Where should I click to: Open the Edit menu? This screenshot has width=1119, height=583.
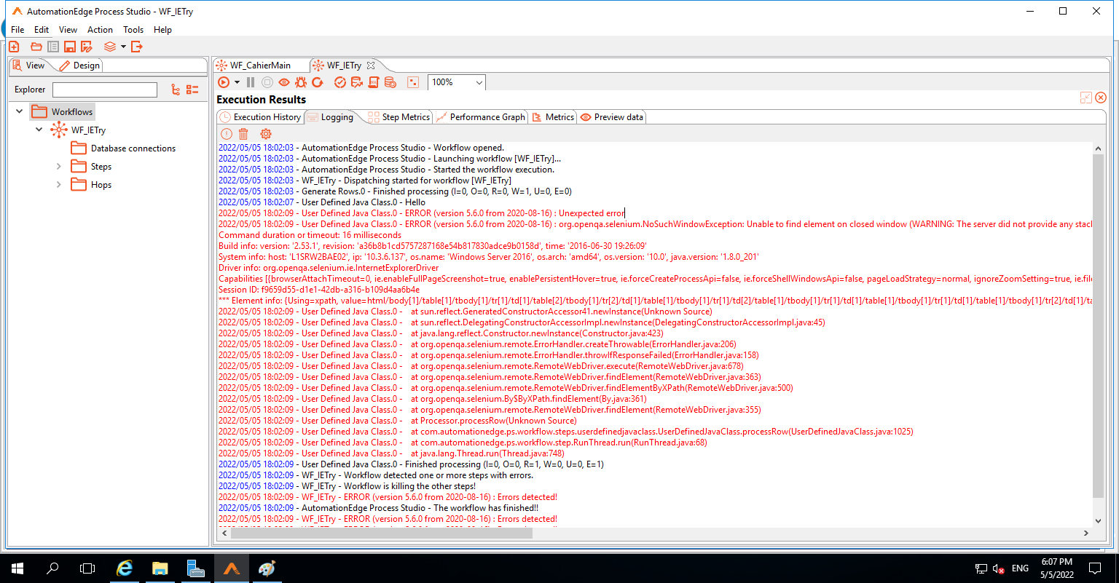pyautogui.click(x=42, y=30)
